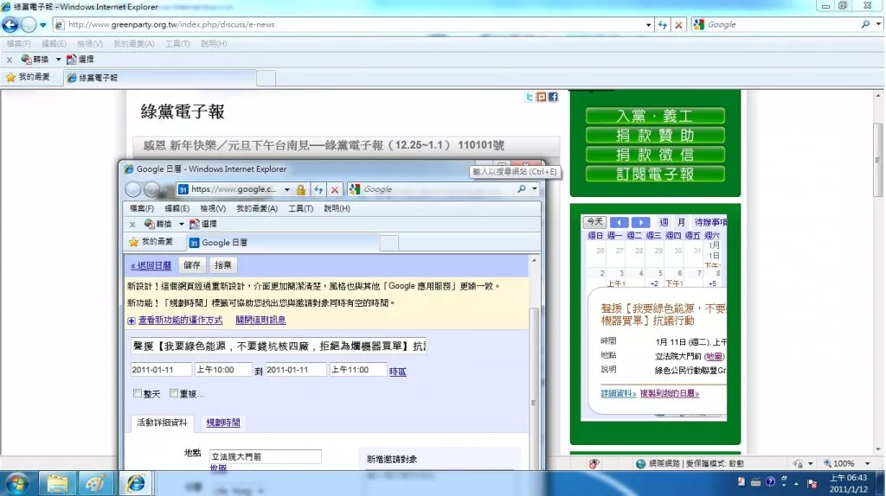Click the 捐款徵信 green button
The height and width of the screenshot is (496, 886).
[655, 154]
